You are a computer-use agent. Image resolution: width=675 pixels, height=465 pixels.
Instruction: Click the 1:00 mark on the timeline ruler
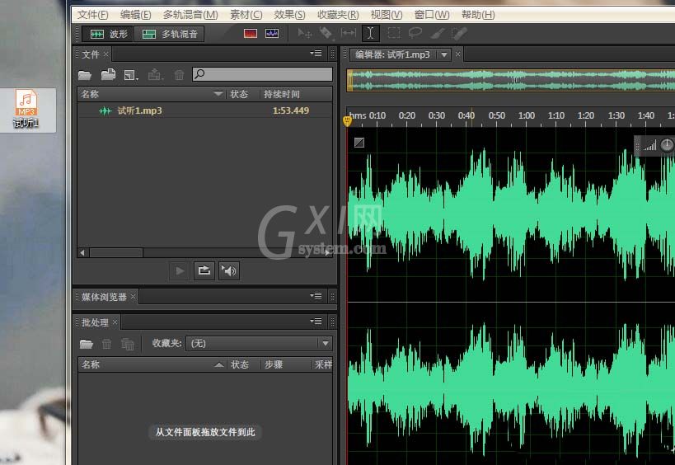click(526, 115)
